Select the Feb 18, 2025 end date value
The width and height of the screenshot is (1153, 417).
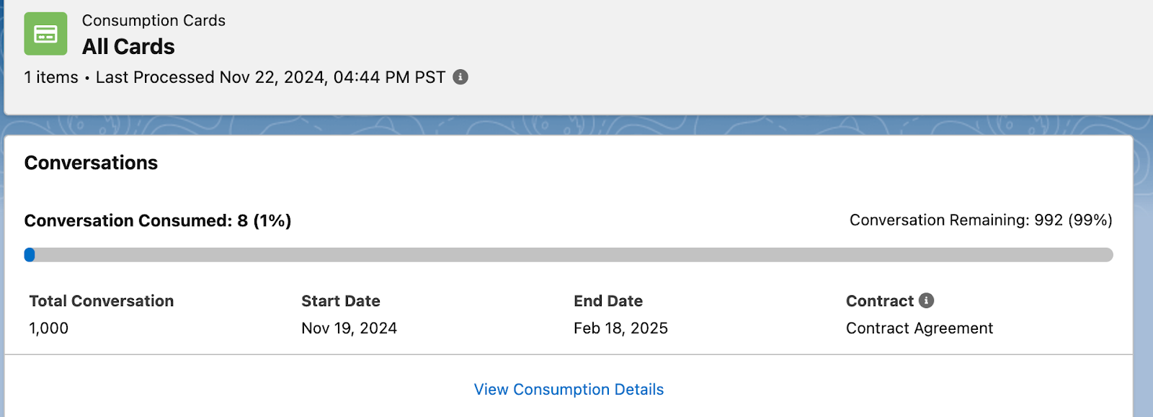(x=620, y=328)
